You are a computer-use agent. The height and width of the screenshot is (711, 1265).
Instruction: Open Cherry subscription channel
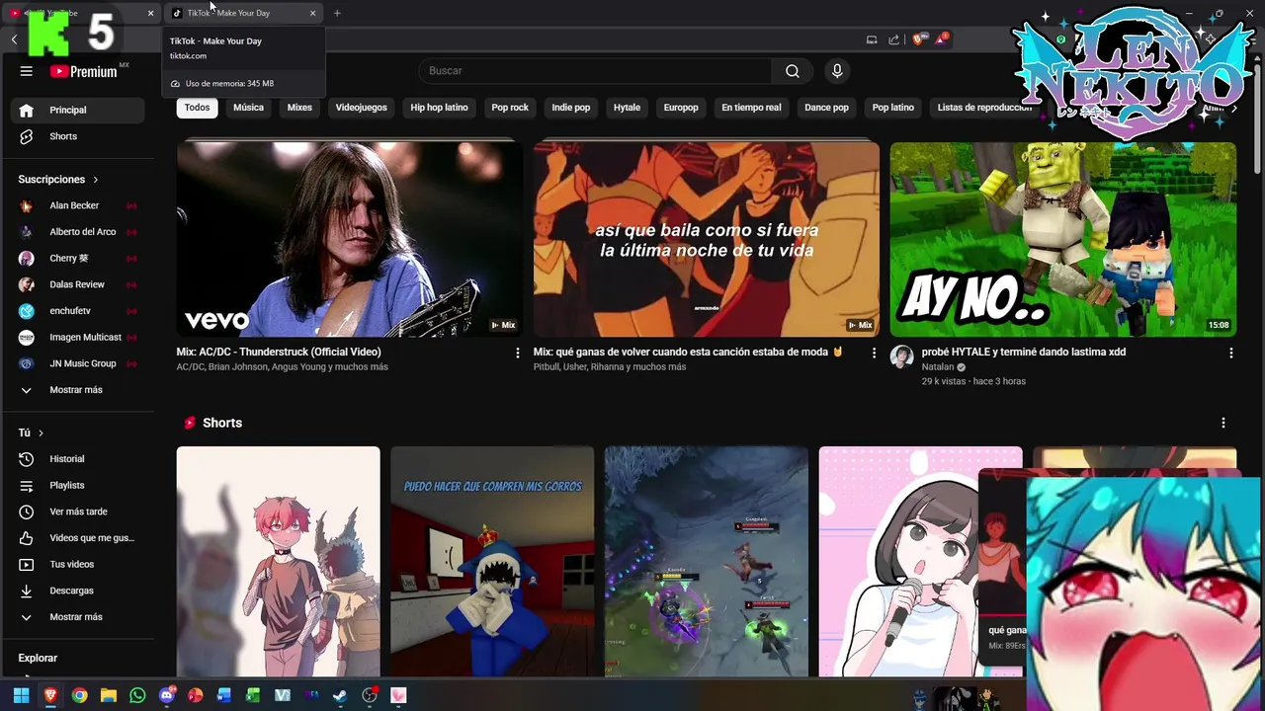[x=78, y=259]
